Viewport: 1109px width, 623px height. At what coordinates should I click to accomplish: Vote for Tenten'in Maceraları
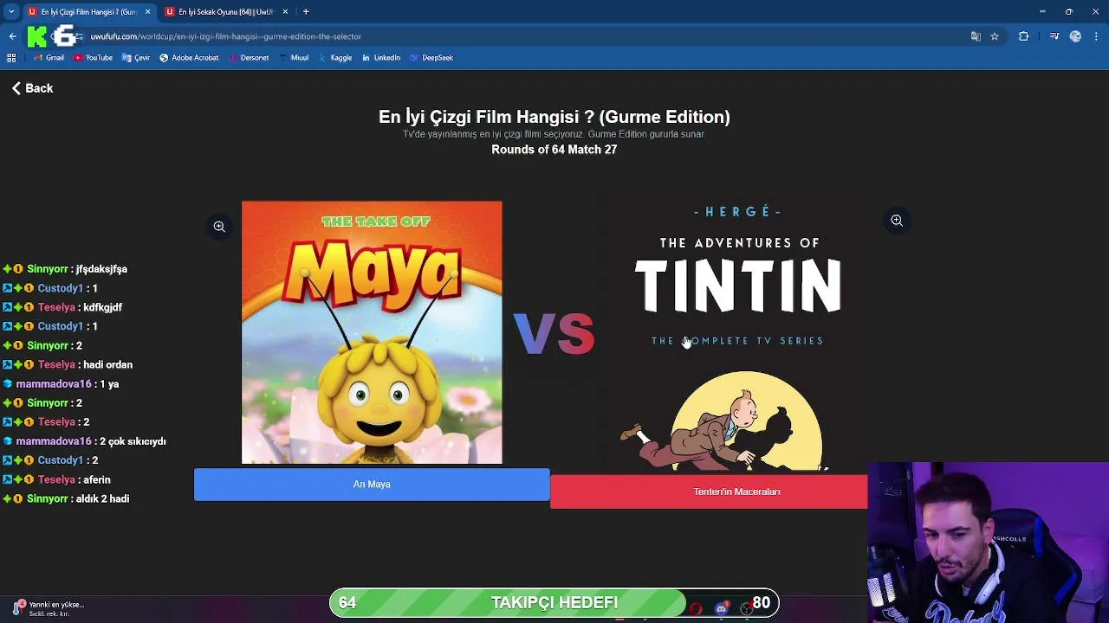pos(709,491)
